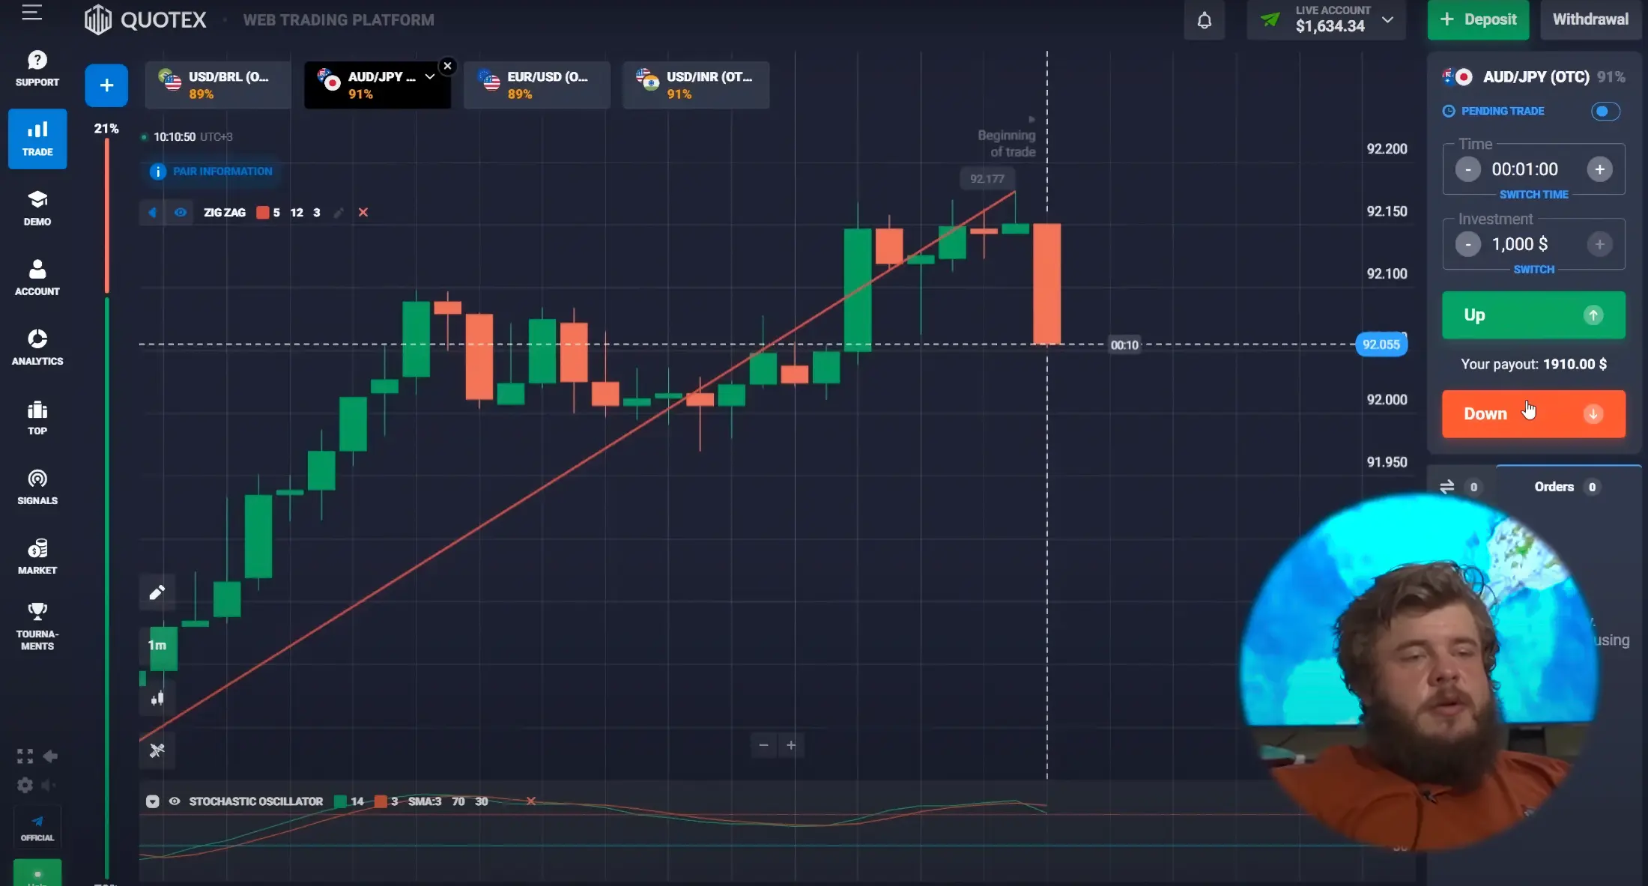The width and height of the screenshot is (1648, 886).
Task: Open the hamburger menu icon
Action: point(31,13)
